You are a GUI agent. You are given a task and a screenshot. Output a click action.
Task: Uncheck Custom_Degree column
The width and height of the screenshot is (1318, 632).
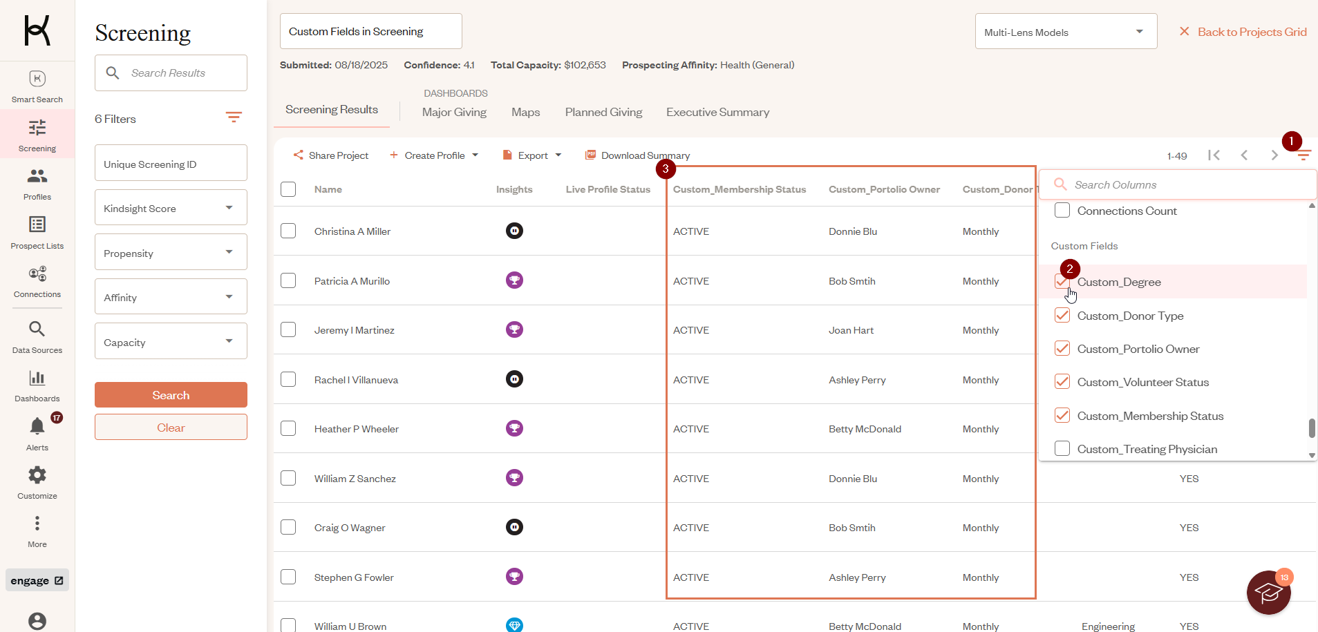tap(1062, 282)
